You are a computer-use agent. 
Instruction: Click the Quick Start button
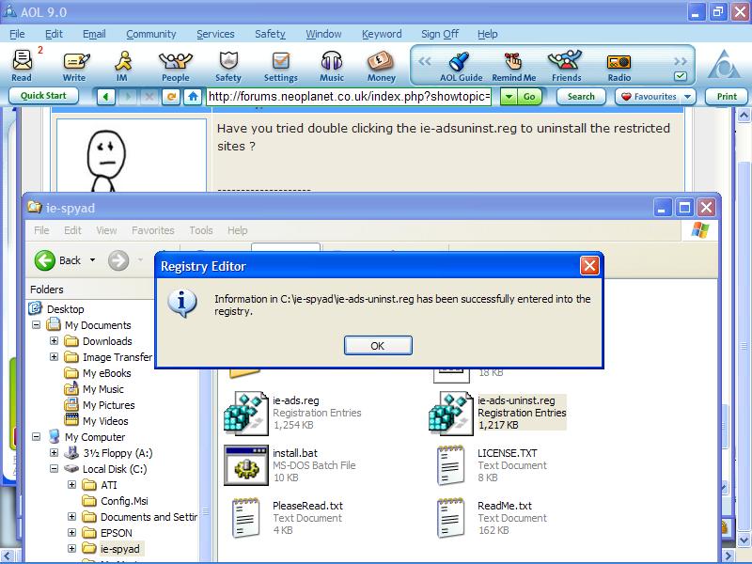coord(43,96)
